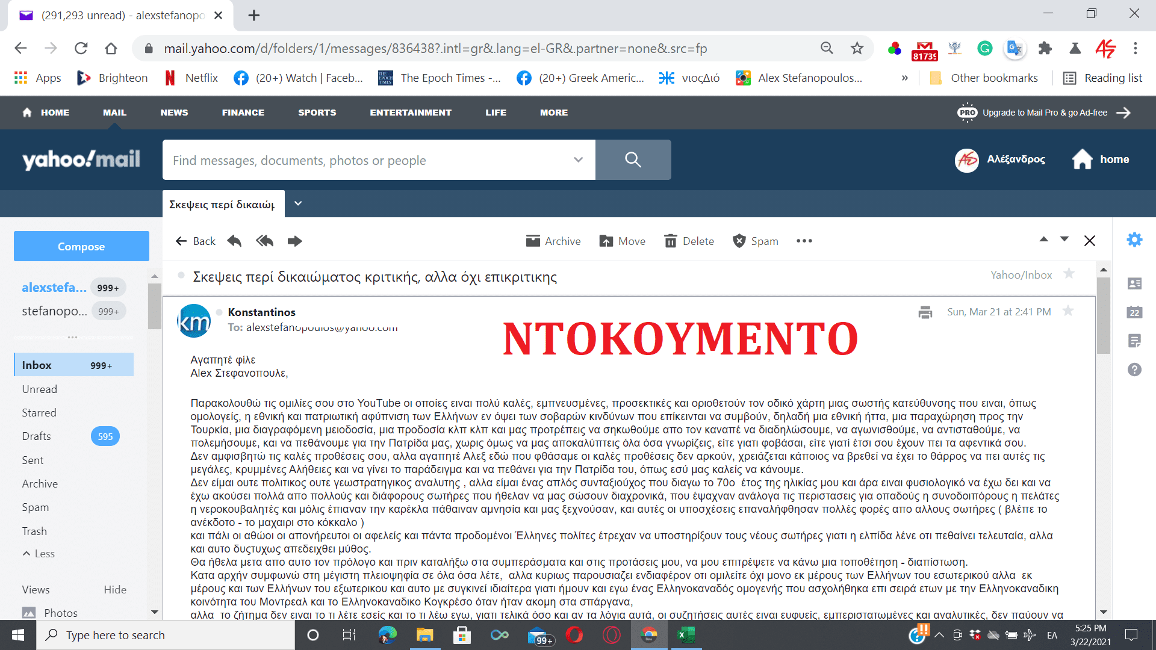Click Upgrade to Mail Pro link
Viewport: 1156px width, 650px height.
click(1044, 113)
